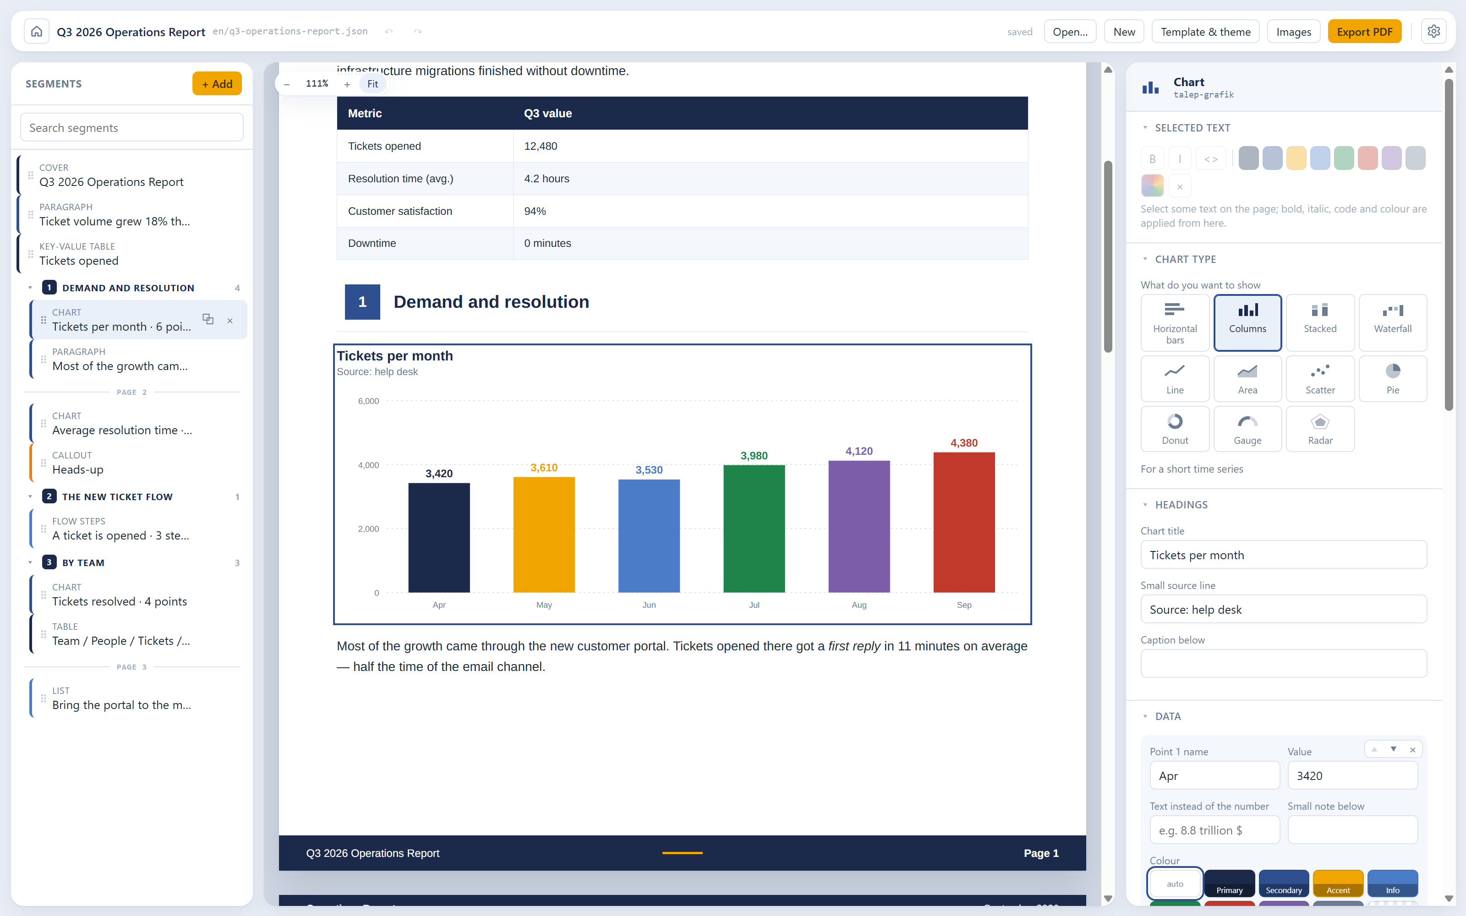Click the + Add segment button
Viewport: 1466px width, 916px height.
pos(217,84)
